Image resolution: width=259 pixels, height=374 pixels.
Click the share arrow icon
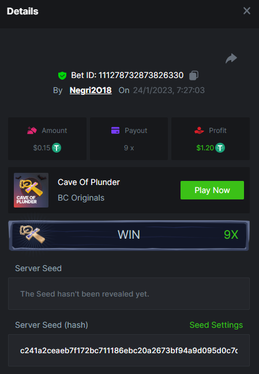[x=231, y=58]
